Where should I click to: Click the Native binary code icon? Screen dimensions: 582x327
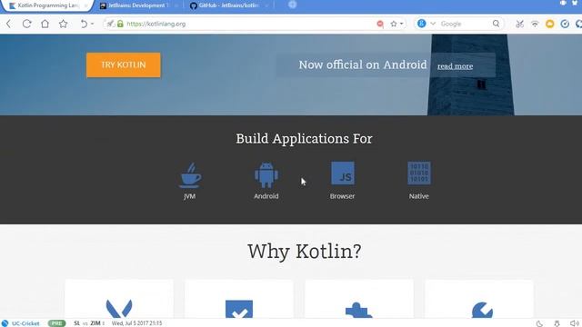pos(419,173)
